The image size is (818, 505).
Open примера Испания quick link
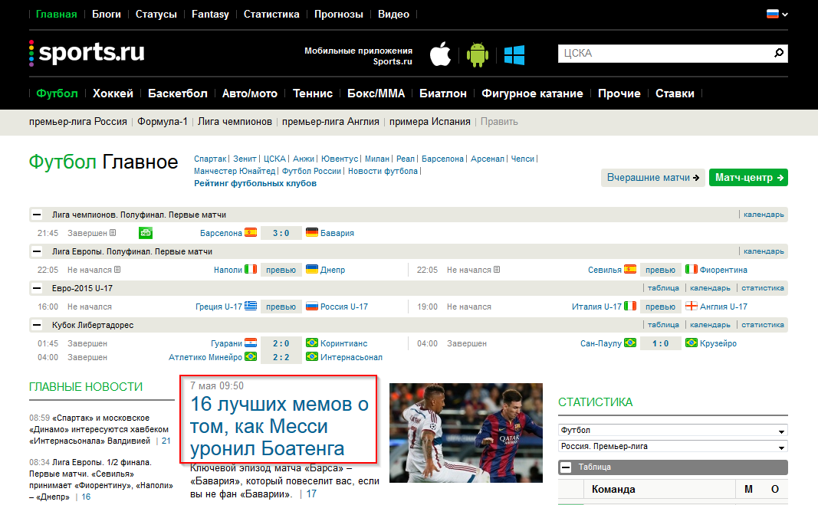click(x=430, y=122)
